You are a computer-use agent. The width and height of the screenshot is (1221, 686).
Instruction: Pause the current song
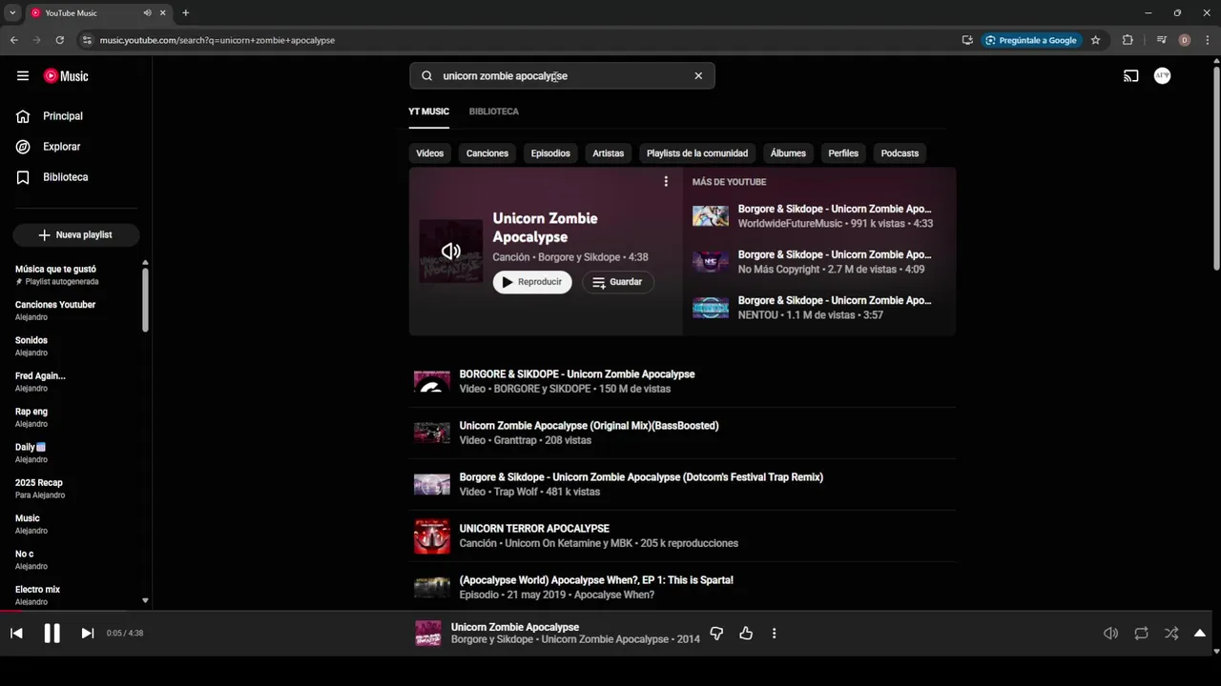point(52,633)
